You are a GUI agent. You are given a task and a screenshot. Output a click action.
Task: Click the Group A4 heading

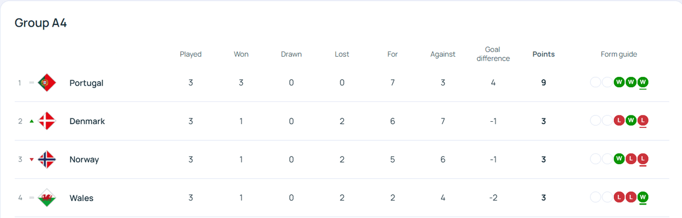pyautogui.click(x=41, y=23)
